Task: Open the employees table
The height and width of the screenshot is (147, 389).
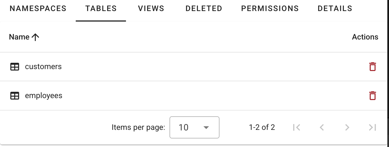Action: point(44,96)
